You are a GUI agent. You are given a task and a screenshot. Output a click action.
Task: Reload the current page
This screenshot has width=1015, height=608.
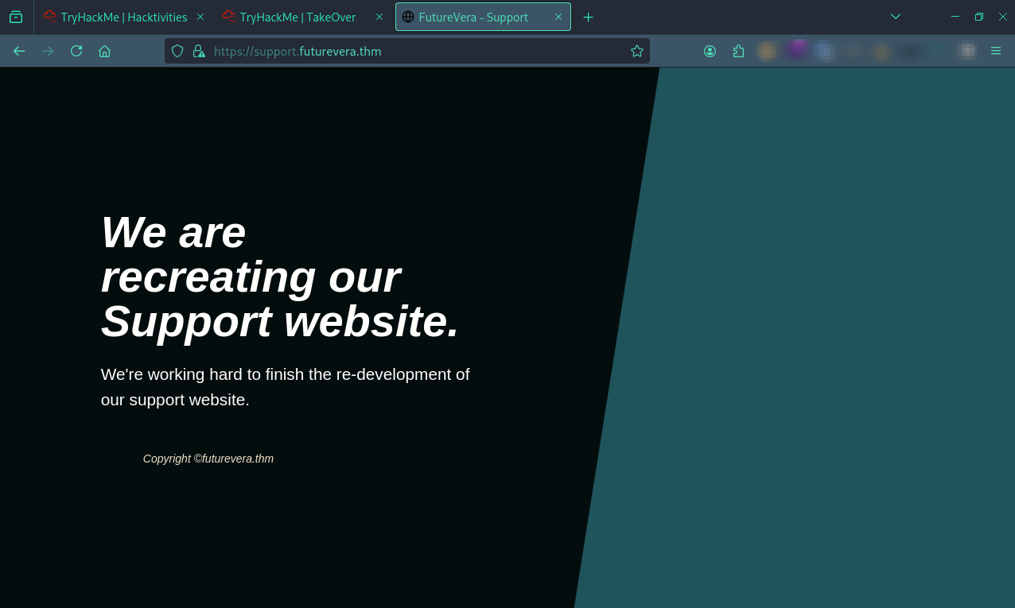coord(76,51)
